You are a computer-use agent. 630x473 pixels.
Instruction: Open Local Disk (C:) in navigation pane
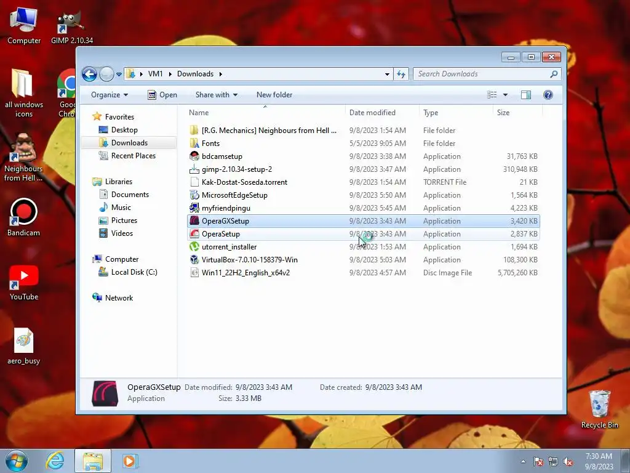coord(134,272)
